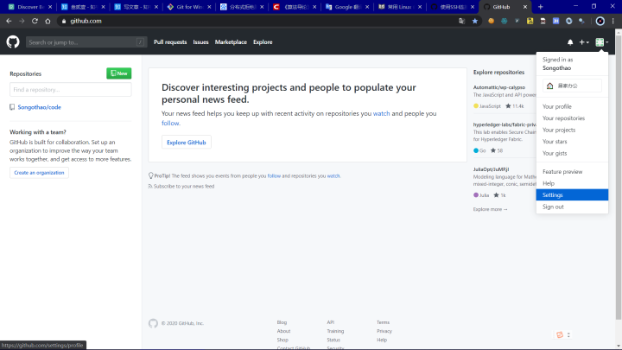Open Chrome's three-dot menu
Screen dimensions: 622x350
(612, 21)
